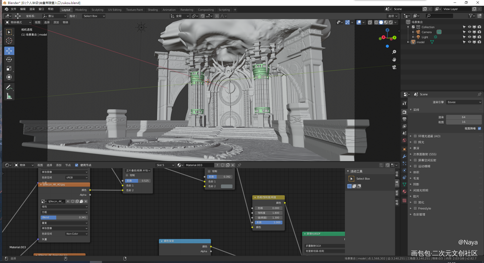Enable the Ambient Occlusion (AO) checkbox
The height and width of the screenshot is (263, 484).
(415, 136)
